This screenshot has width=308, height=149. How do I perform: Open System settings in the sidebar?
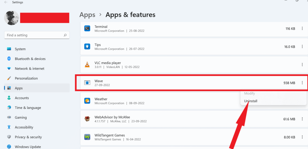tap(37, 49)
